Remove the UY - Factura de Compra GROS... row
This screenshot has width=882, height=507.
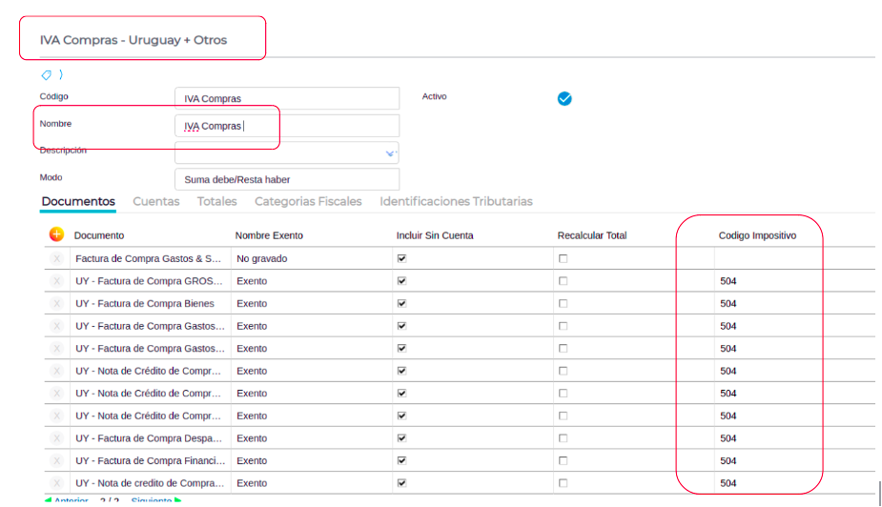[x=56, y=281]
